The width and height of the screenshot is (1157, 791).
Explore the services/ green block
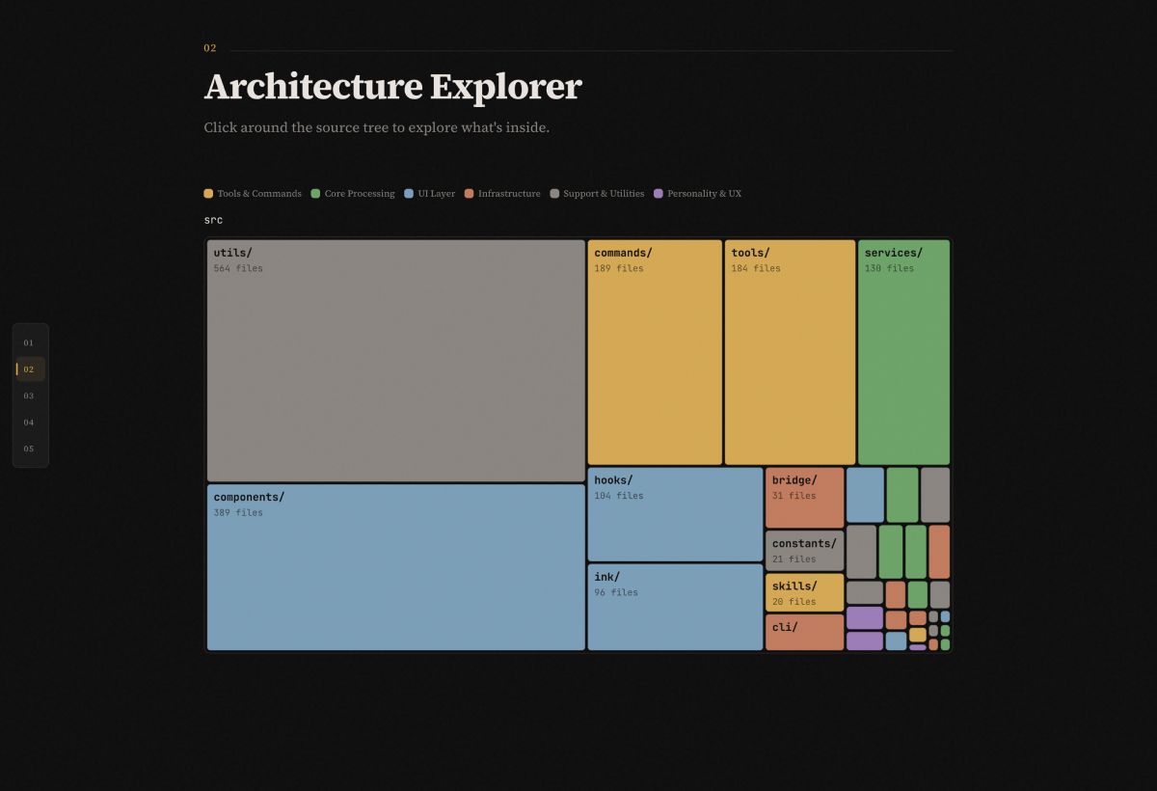pos(903,352)
